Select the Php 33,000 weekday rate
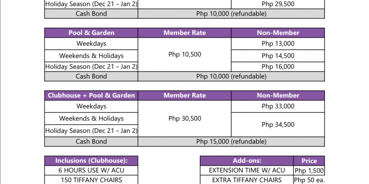The width and height of the screenshot is (369, 184). click(x=278, y=106)
